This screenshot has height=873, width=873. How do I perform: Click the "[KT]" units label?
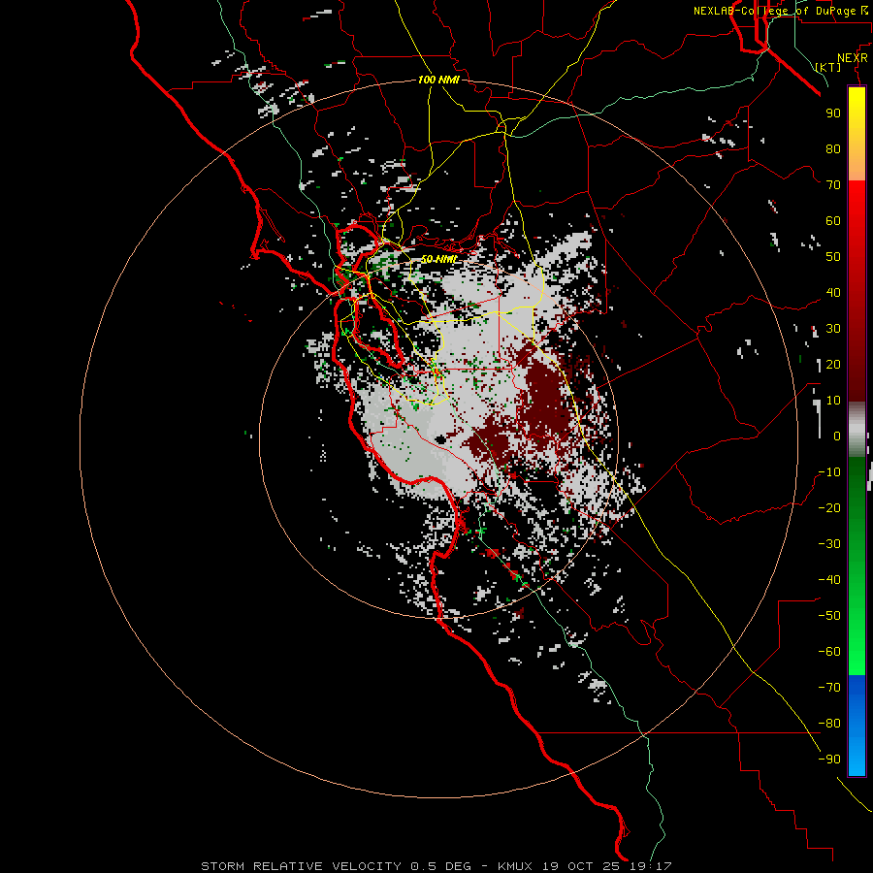tap(828, 67)
